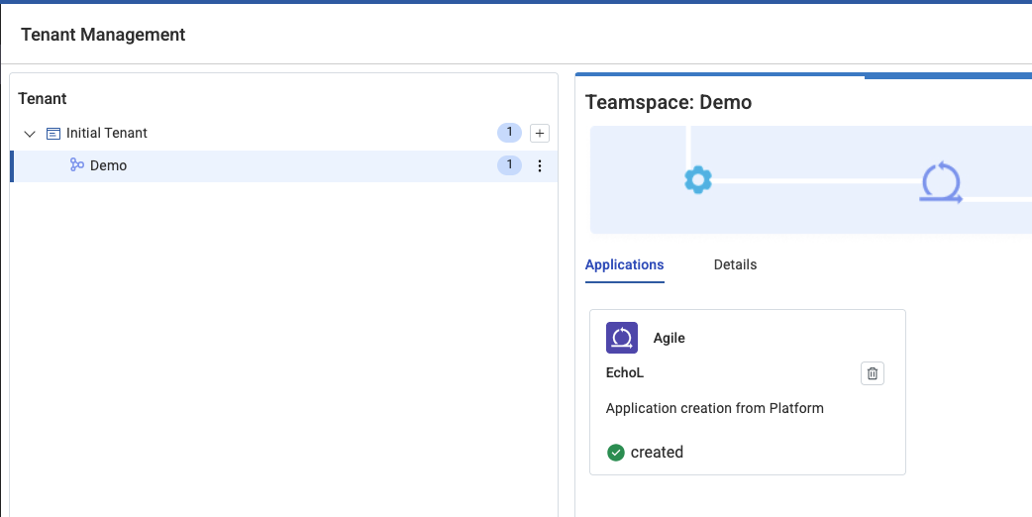Click the Tenant panel heading

point(43,99)
